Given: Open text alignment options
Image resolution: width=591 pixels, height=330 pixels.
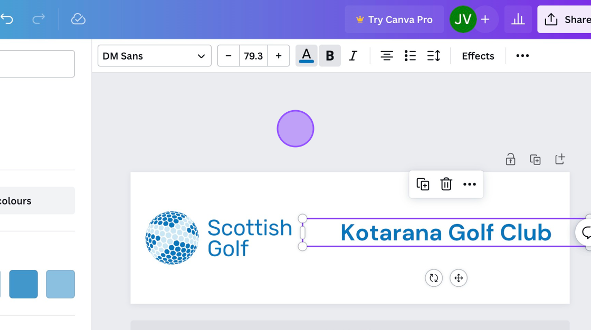Looking at the screenshot, I should point(386,56).
